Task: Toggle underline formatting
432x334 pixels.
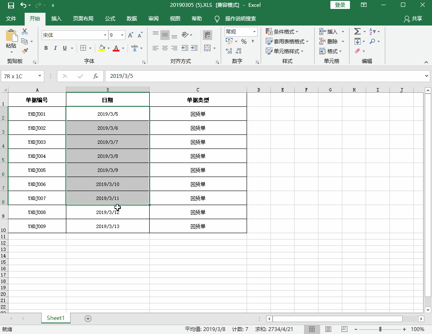Action: pyautogui.click(x=64, y=48)
